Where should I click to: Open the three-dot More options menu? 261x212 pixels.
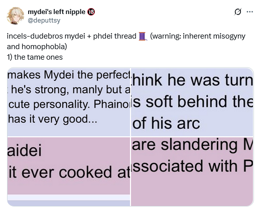pos(250,12)
